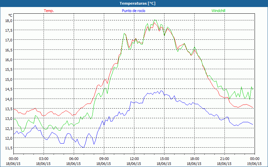Click the 12,5 y-axis value
Image resolution: width=268 pixels, height=167 pixels.
(9, 128)
